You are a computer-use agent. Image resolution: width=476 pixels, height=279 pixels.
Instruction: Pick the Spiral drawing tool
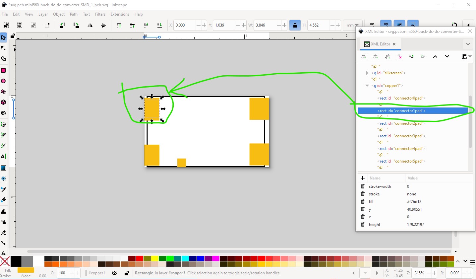3,113
